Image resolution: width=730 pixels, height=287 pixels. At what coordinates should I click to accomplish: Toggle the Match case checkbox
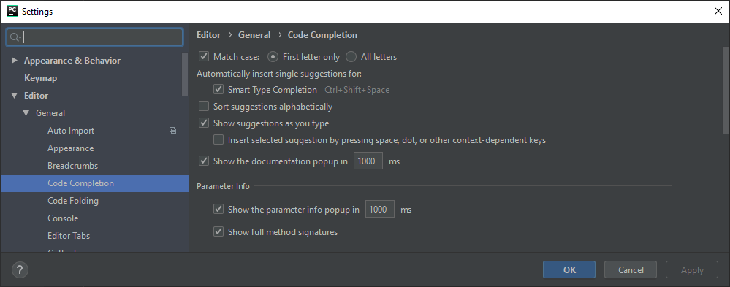tap(203, 57)
